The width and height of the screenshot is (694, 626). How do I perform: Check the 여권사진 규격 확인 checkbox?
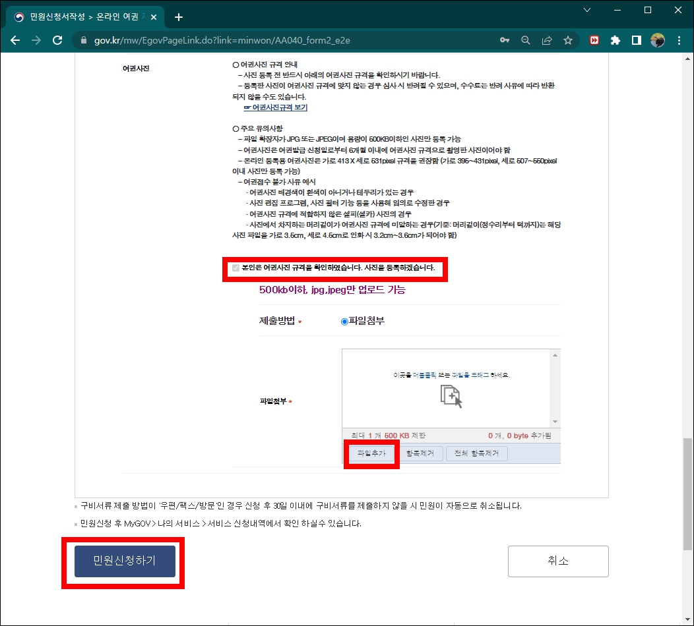tap(236, 268)
